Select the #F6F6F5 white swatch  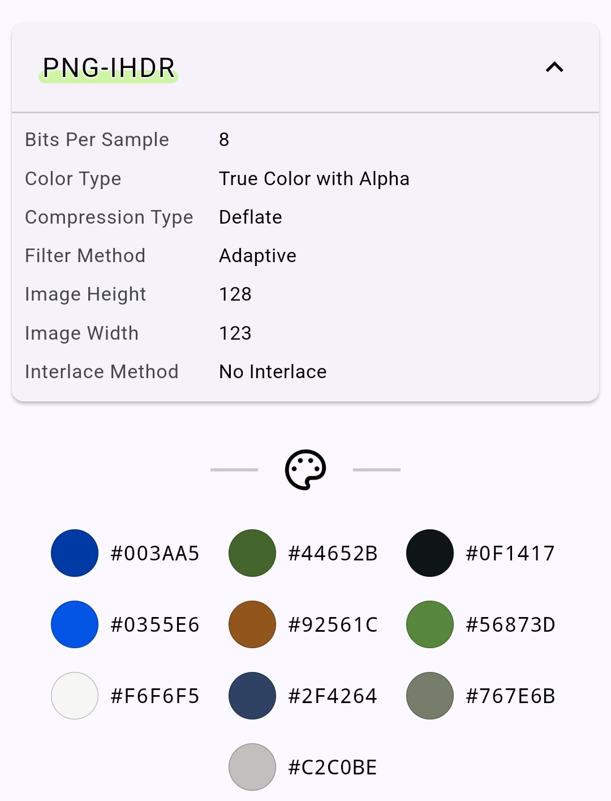click(x=75, y=696)
